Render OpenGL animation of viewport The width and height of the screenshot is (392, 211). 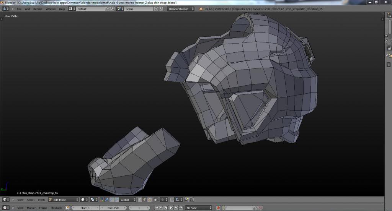[191, 200]
